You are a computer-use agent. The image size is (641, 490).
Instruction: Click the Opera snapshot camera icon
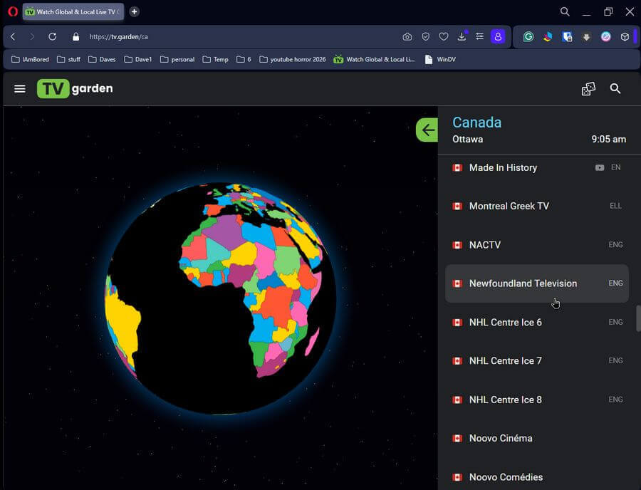point(407,36)
